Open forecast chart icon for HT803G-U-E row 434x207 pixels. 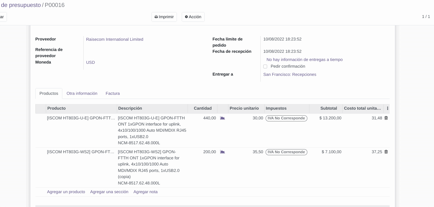point(223,118)
